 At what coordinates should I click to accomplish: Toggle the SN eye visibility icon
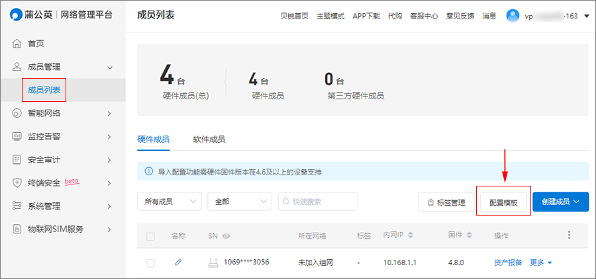tap(226, 236)
